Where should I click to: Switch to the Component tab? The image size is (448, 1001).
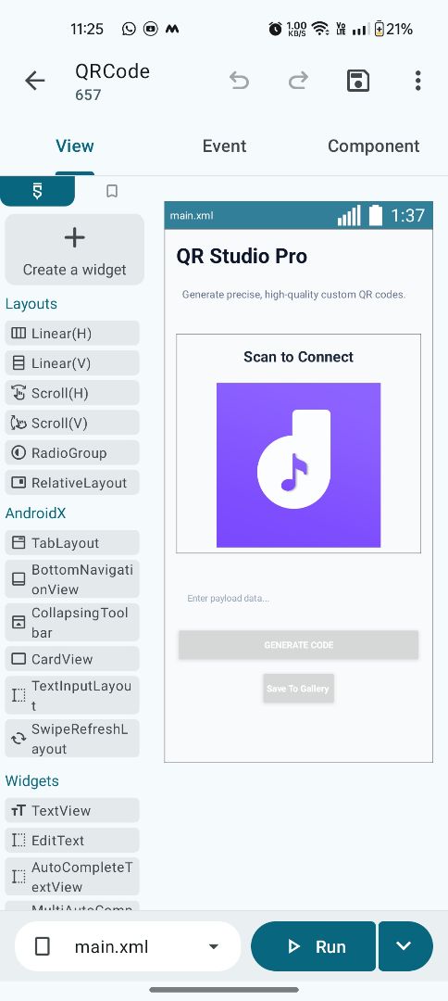point(373,146)
